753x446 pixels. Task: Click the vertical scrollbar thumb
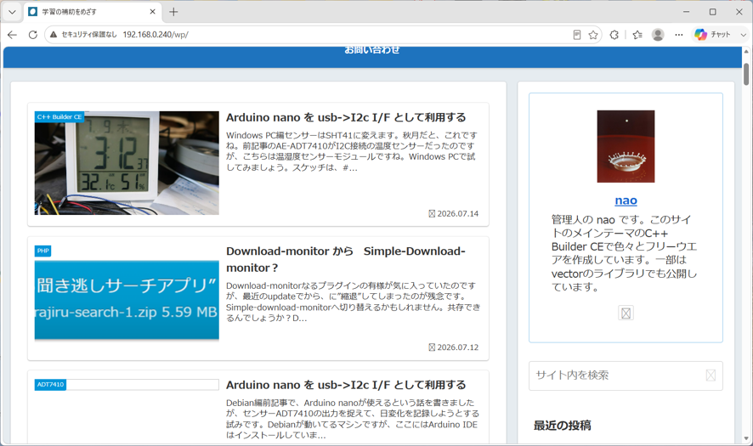(x=746, y=75)
